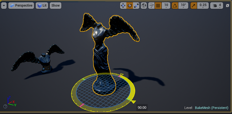
Task: Open scale snap 0.25 dropdown
Action: [x=203, y=6]
